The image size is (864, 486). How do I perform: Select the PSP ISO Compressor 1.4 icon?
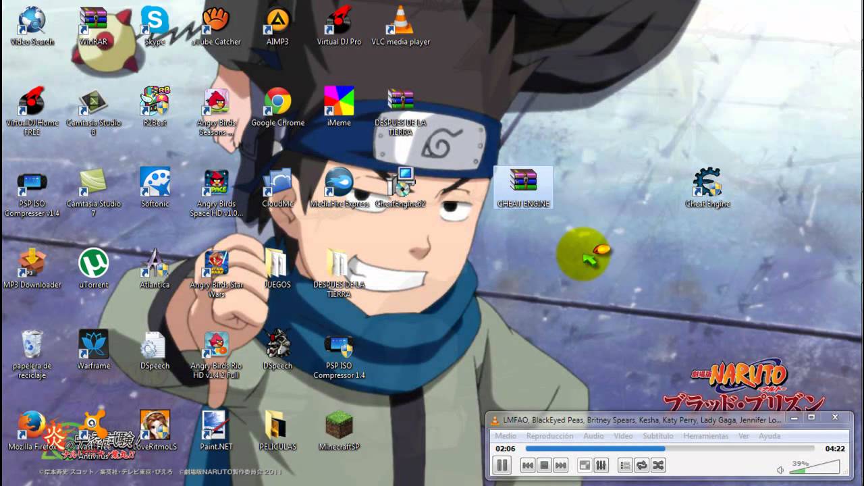coord(339,354)
